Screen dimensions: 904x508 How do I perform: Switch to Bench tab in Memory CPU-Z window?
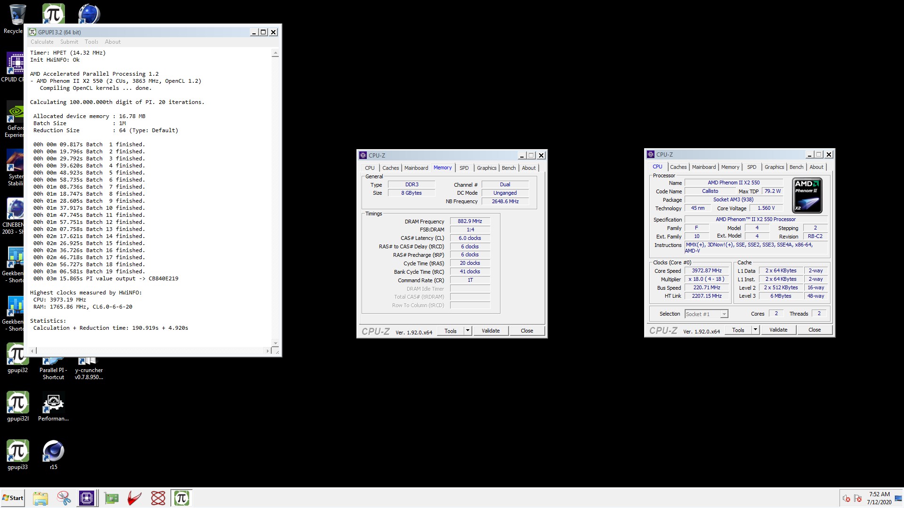click(508, 168)
